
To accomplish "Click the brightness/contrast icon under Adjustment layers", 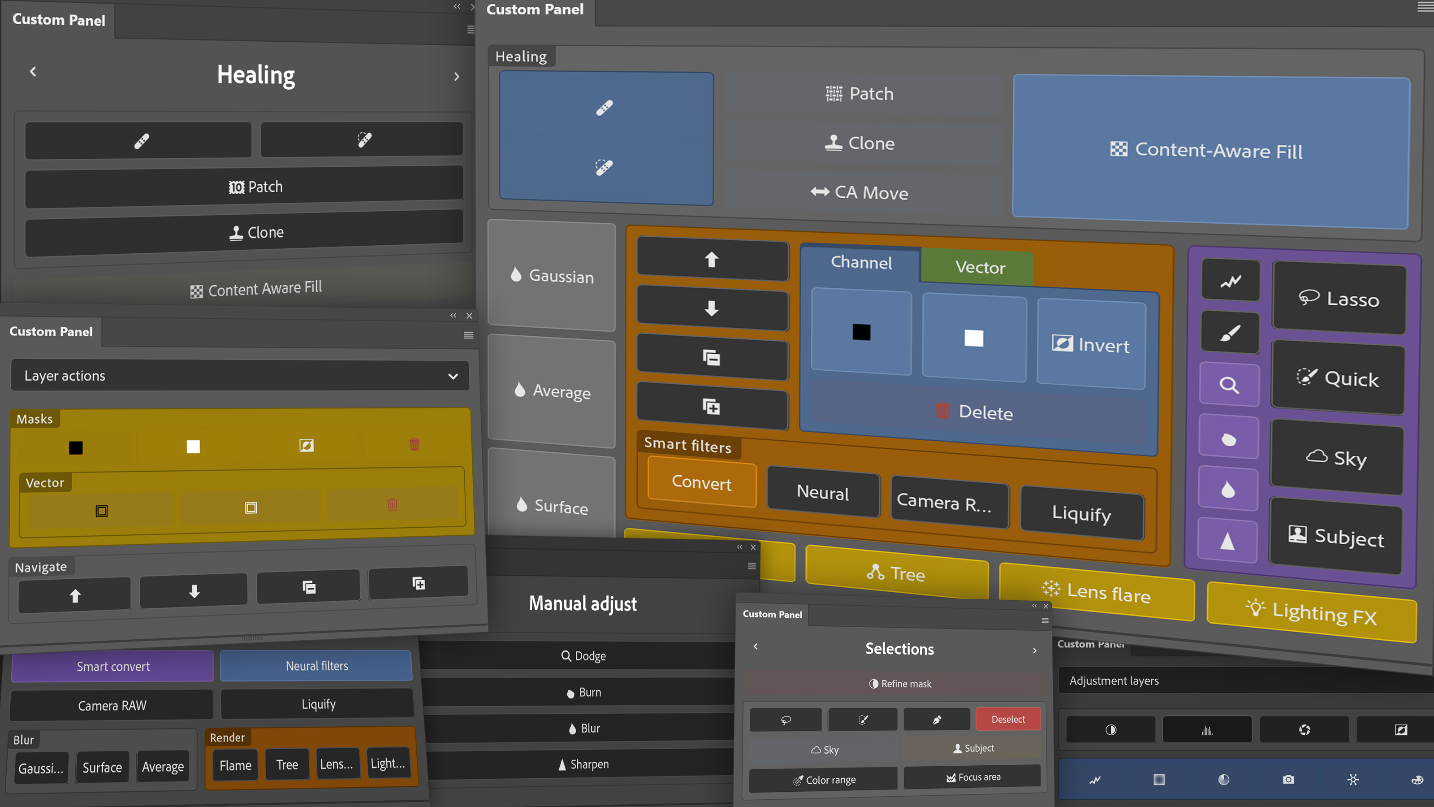I will [x=1110, y=730].
